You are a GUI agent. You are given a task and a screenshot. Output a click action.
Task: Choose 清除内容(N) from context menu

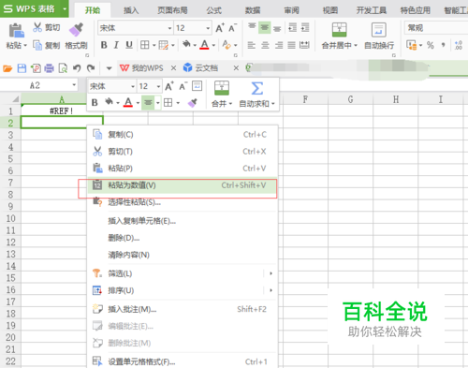[183, 255]
